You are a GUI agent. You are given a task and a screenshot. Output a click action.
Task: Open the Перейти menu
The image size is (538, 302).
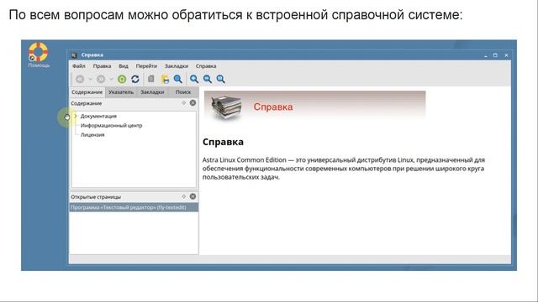coord(146,65)
